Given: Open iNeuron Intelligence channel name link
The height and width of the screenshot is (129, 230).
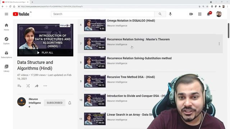Looking at the screenshot, I should point(35,103).
